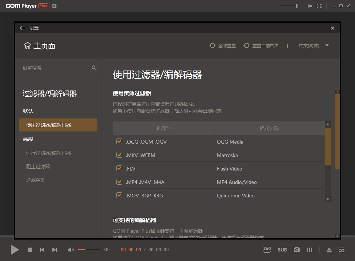355x261 pixels.
Task: Open the 阻止过滤器 sidebar item
Action: pyautogui.click(x=38, y=166)
